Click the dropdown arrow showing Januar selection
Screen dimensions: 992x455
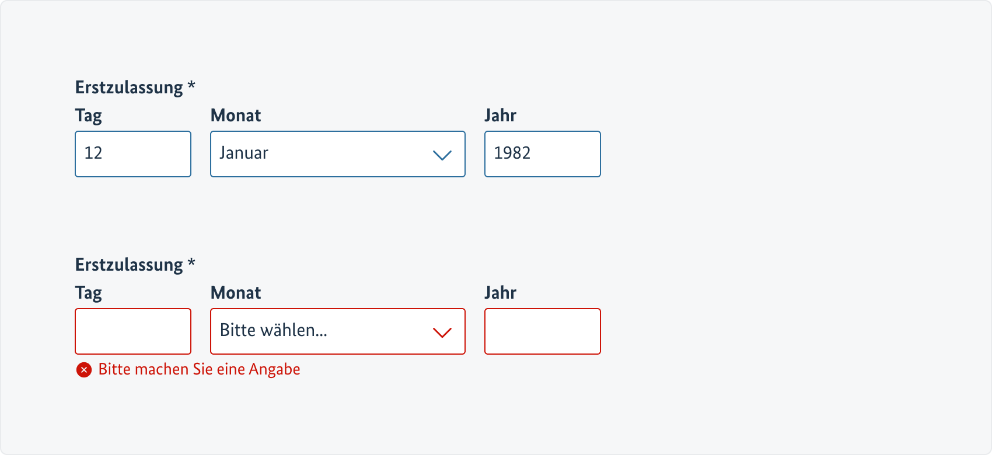[x=442, y=155]
